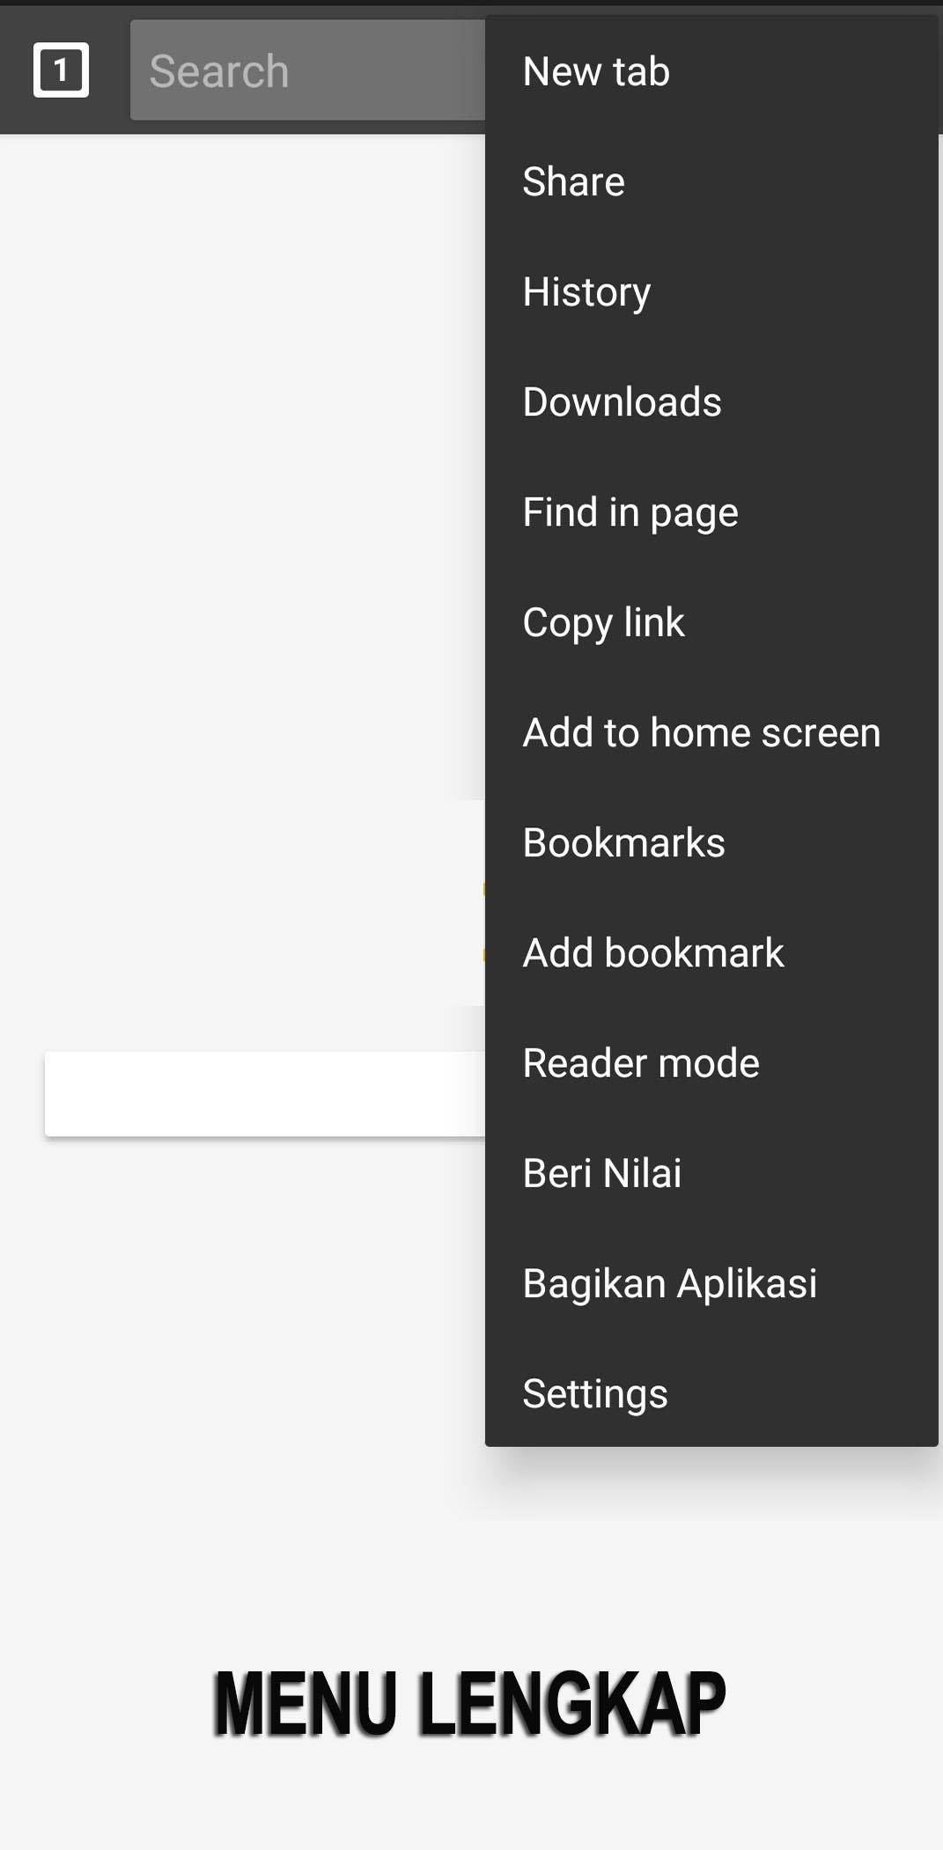Click the Search placeholder text
The image size is (943, 1850).
coord(219,71)
